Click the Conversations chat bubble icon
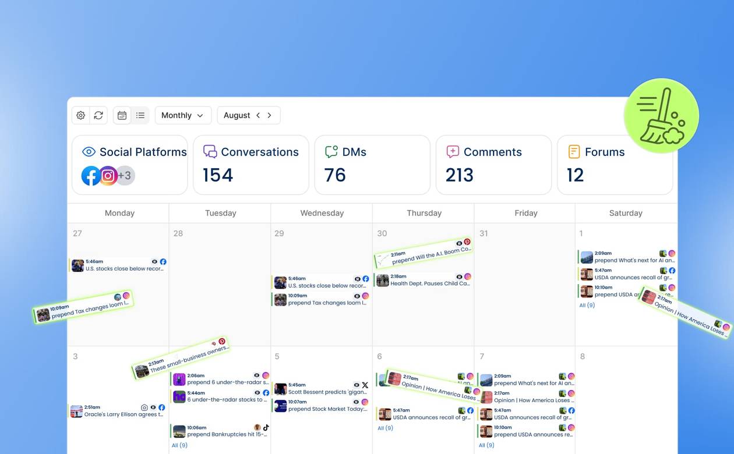Image resolution: width=734 pixels, height=454 pixels. 210,151
